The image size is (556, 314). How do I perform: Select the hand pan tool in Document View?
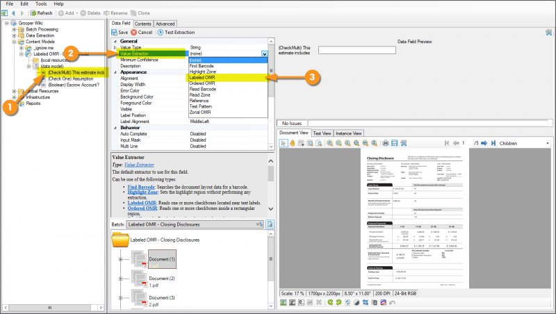pyautogui.click(x=293, y=142)
